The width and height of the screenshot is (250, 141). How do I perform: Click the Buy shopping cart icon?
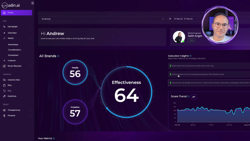click(x=4, y=91)
